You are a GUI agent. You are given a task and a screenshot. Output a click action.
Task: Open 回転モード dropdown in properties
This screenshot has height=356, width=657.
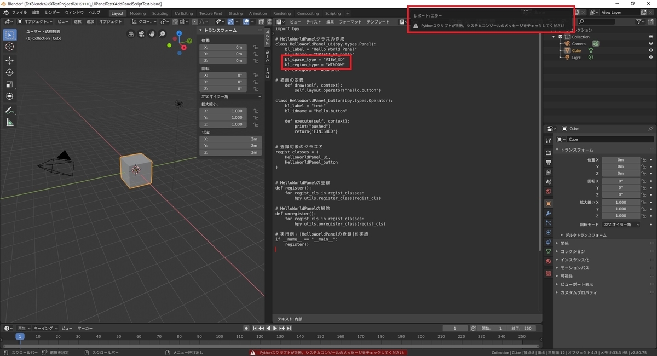pyautogui.click(x=621, y=225)
